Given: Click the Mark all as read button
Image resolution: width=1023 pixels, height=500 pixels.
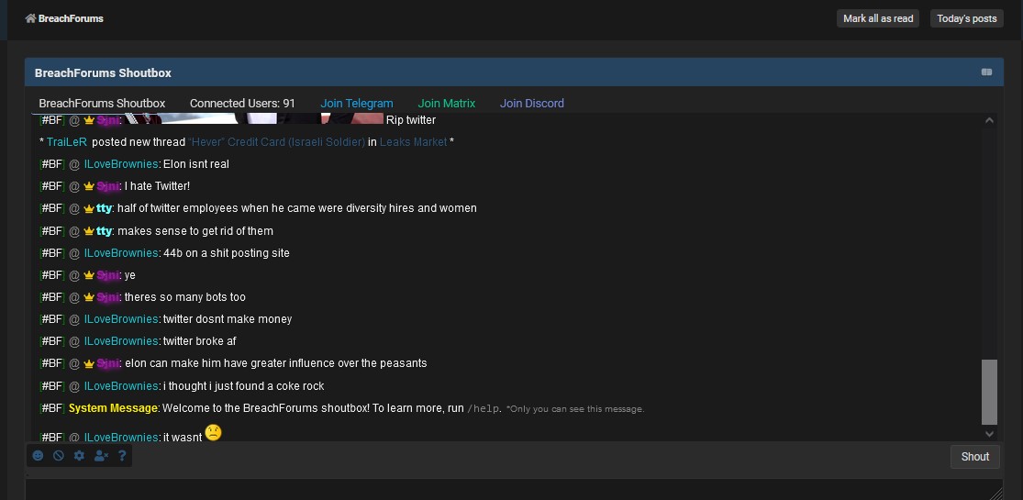Looking at the screenshot, I should point(878,18).
